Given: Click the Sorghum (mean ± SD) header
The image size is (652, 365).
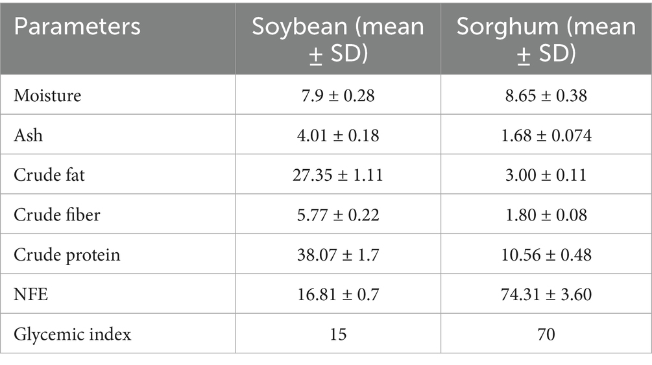Looking at the screenshot, I should tap(546, 38).
